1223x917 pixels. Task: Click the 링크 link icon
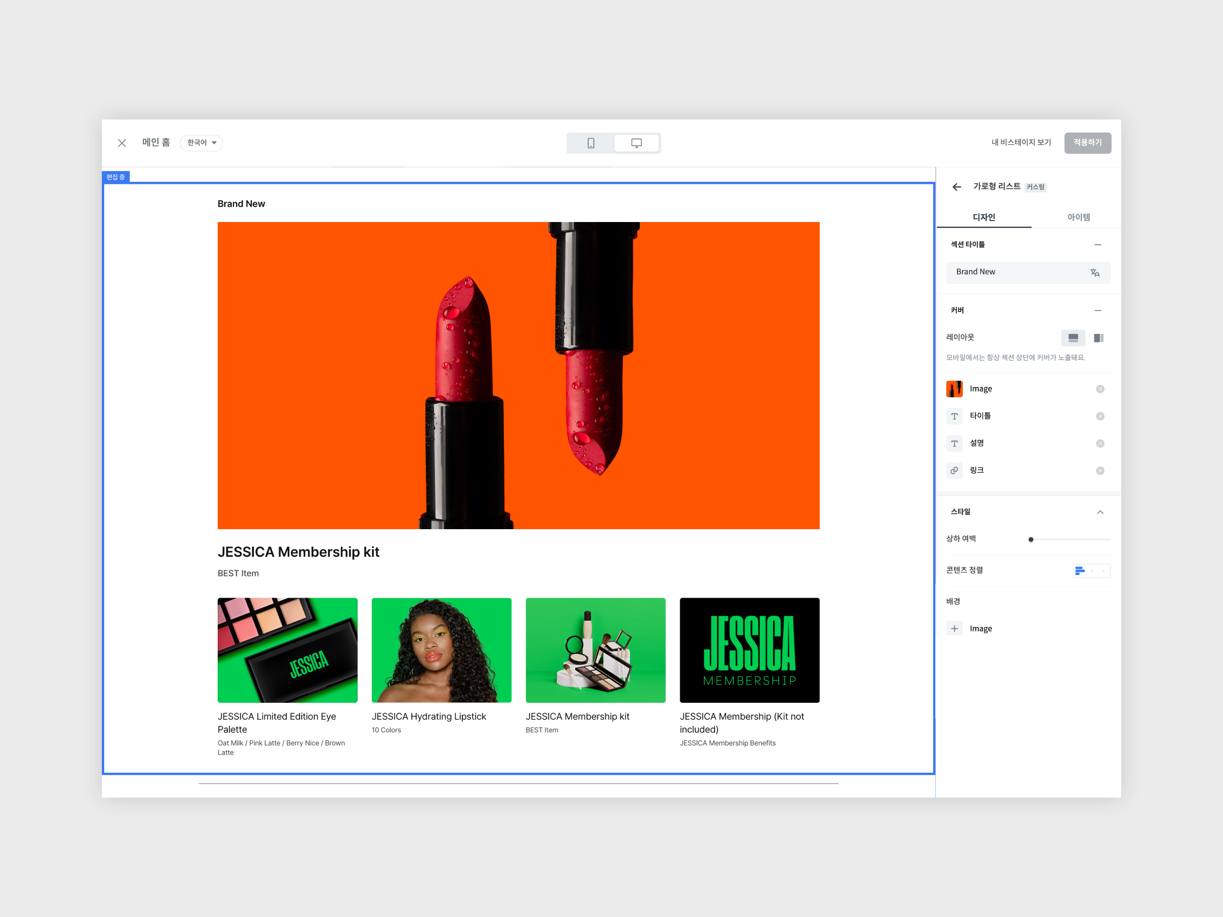tap(954, 470)
